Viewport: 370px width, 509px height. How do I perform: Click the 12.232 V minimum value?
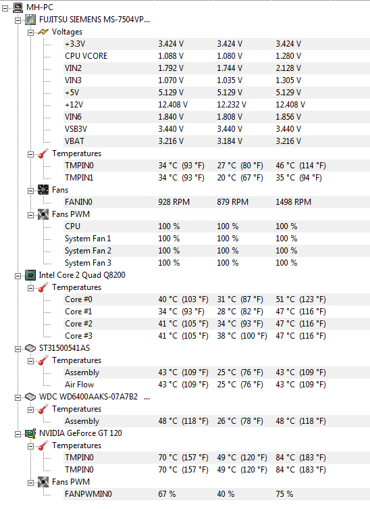click(x=232, y=105)
